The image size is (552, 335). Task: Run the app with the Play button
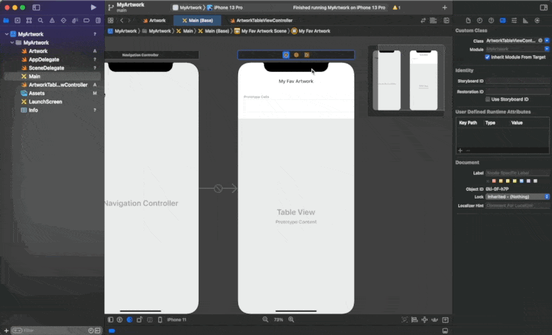(x=93, y=8)
